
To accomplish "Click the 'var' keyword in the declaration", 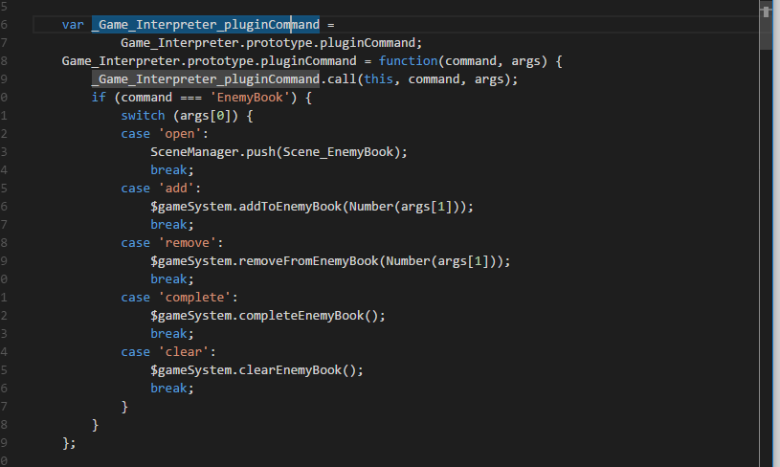I will click(73, 25).
